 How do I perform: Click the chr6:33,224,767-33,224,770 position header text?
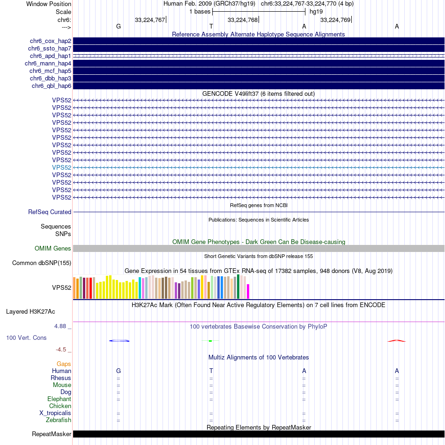tap(298, 4)
